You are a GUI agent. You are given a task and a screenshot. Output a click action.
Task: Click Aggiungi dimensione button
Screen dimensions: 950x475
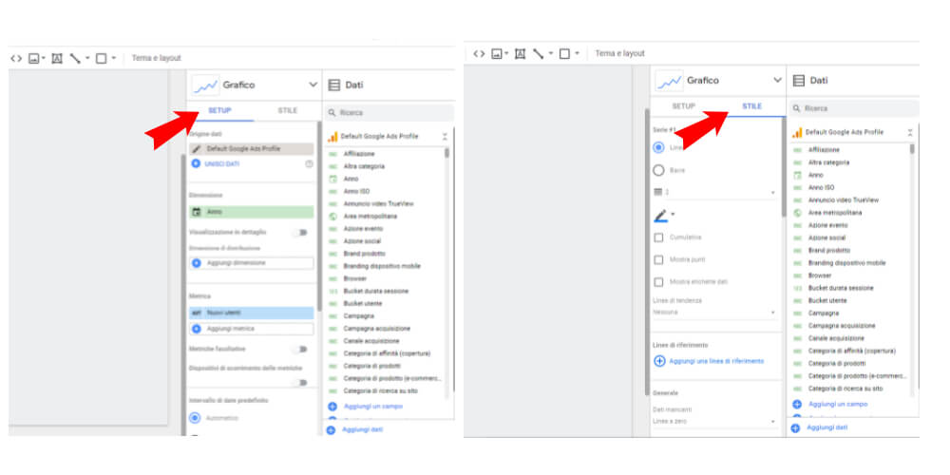pyautogui.click(x=252, y=263)
